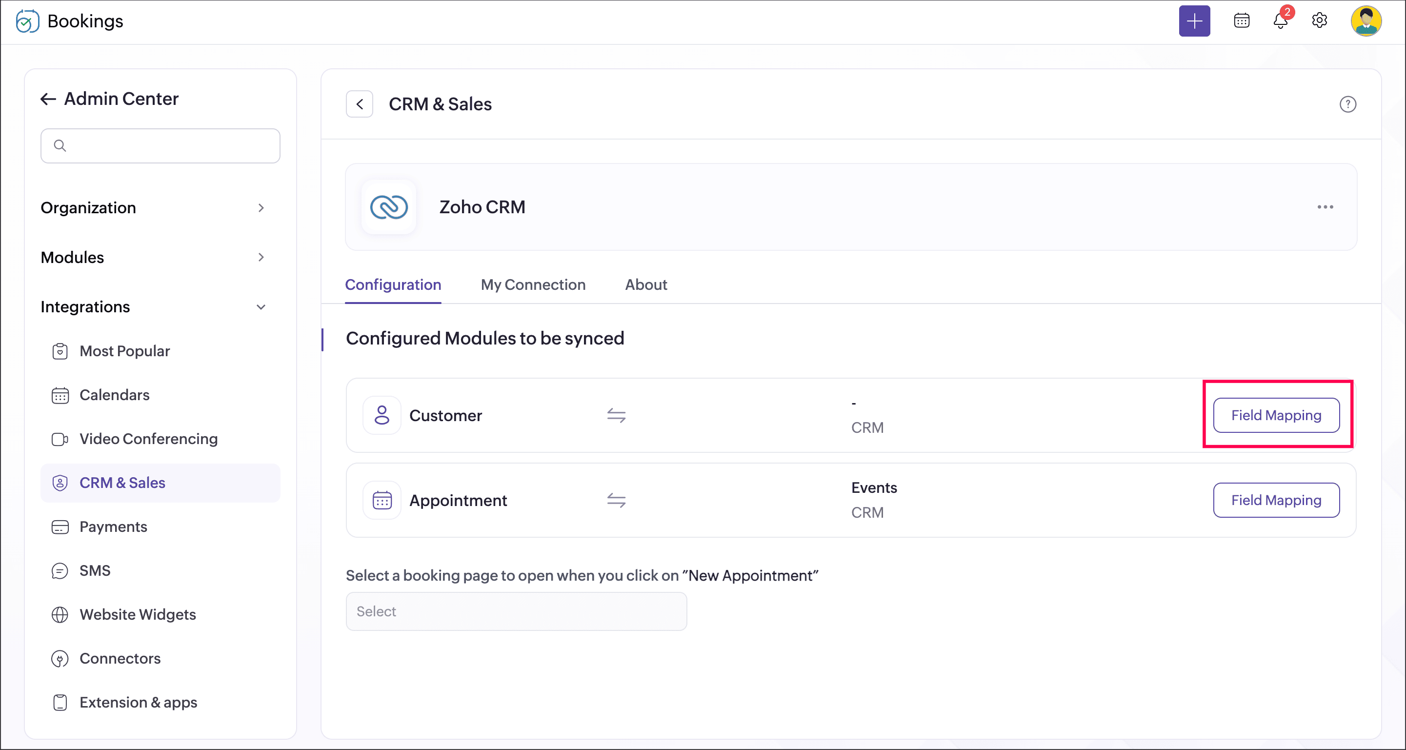
Task: Click back chevron beside CRM & Sales
Action: tap(359, 104)
